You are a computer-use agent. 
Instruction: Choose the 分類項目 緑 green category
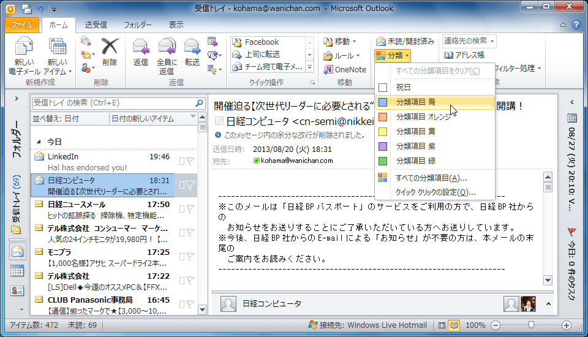tap(435, 161)
